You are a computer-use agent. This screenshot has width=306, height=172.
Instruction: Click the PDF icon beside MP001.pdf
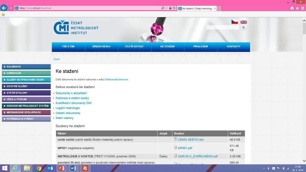coord(175,148)
